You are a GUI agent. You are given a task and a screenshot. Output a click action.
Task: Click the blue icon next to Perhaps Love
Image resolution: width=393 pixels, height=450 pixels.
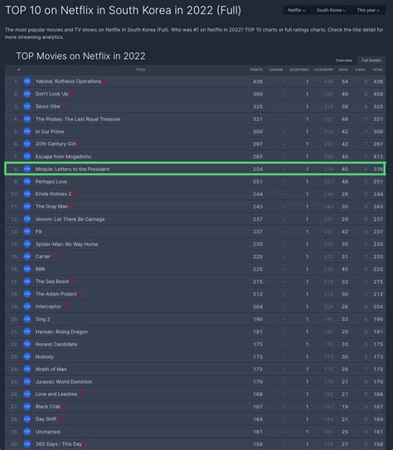(x=27, y=181)
